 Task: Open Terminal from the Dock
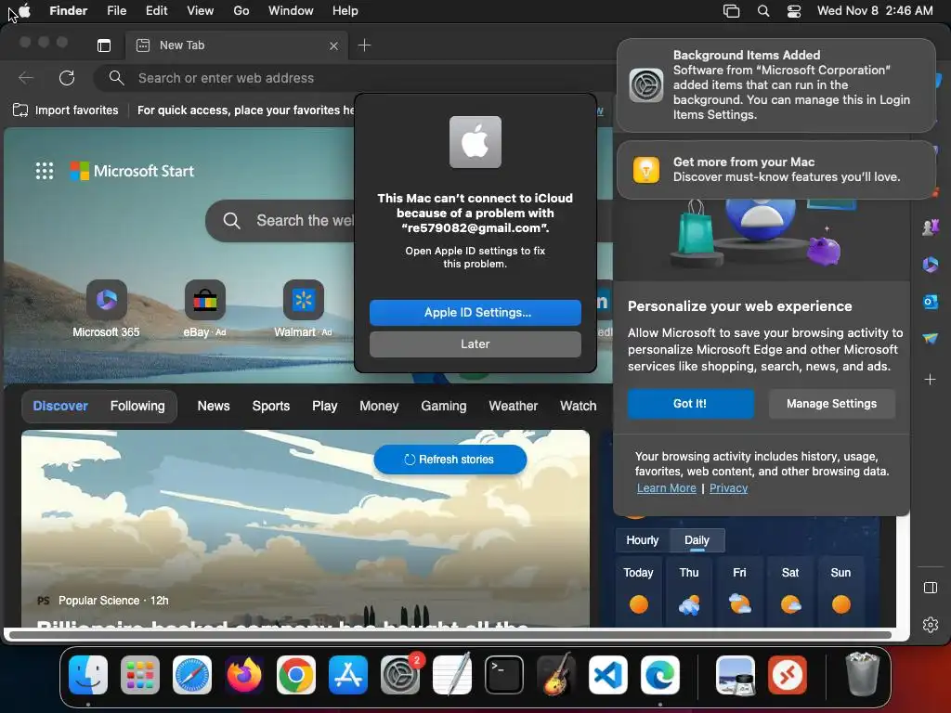click(x=504, y=675)
